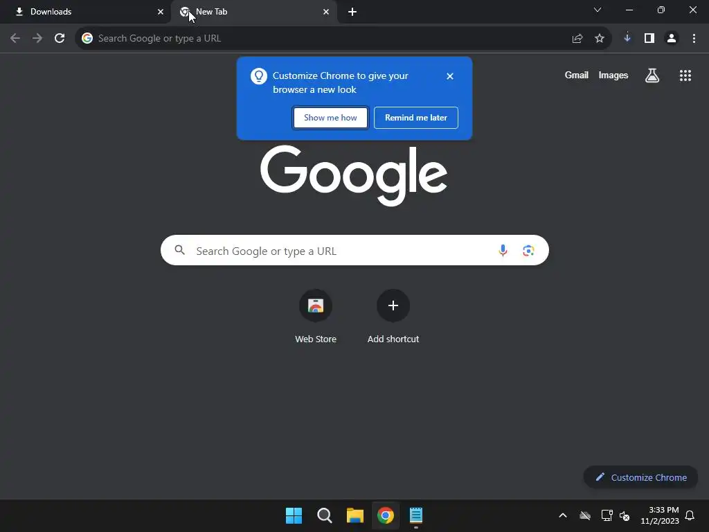The image size is (709, 532).
Task: Click the muted volume tray icon
Action: (x=625, y=515)
